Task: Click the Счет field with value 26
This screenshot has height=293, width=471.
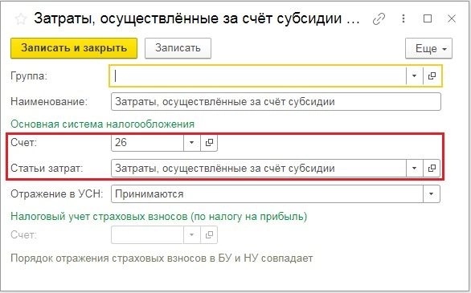Action: point(147,142)
